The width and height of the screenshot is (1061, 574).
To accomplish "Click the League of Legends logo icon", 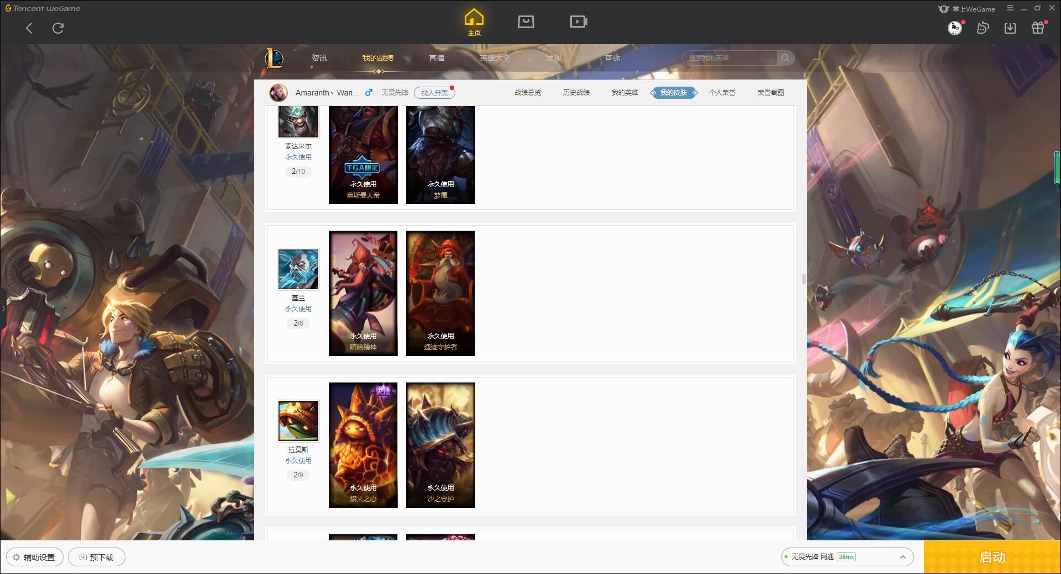I will (274, 58).
